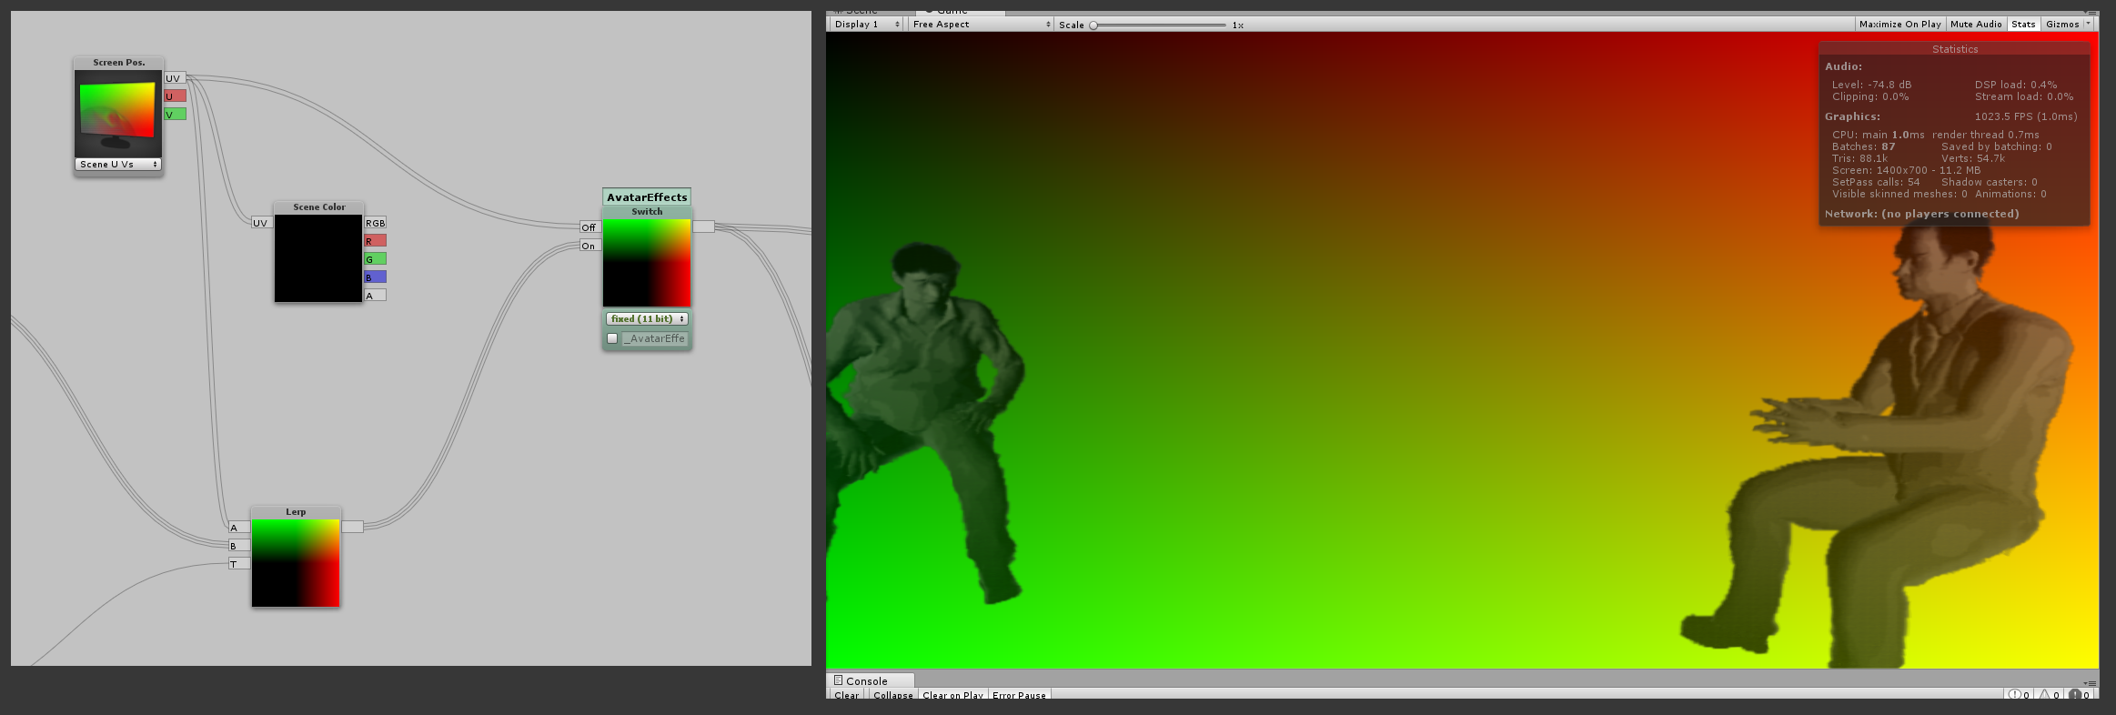Select the Screen Pos. node title

coord(118,63)
